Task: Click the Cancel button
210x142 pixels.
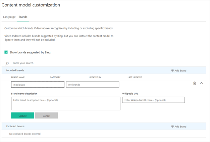Action: pos(47,115)
